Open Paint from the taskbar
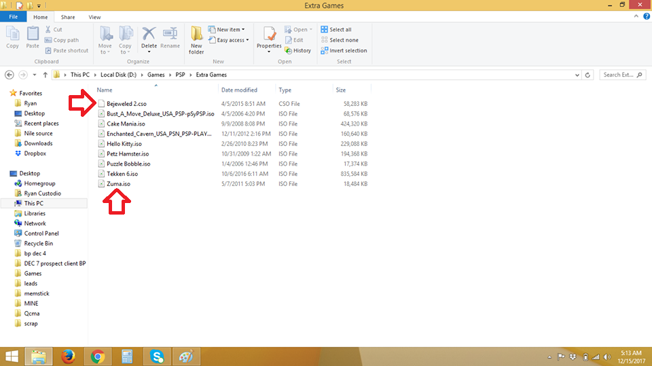This screenshot has width=652, height=366. pyautogui.click(x=186, y=356)
